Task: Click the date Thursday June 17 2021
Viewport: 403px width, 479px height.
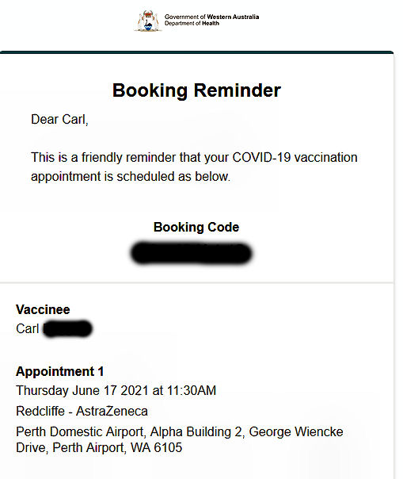Action: pyautogui.click(x=82, y=391)
